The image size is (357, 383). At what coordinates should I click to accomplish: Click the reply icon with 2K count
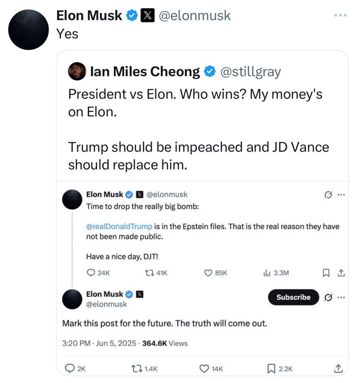[70, 368]
